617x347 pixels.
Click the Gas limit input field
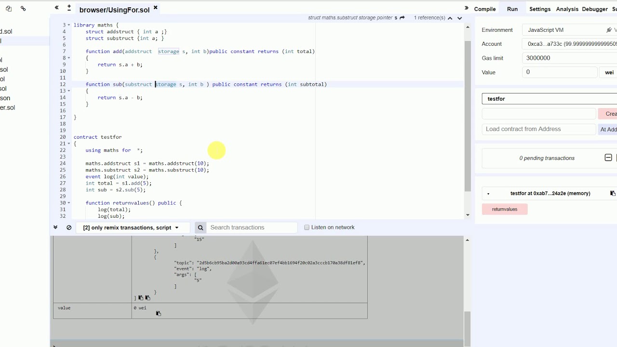(569, 58)
